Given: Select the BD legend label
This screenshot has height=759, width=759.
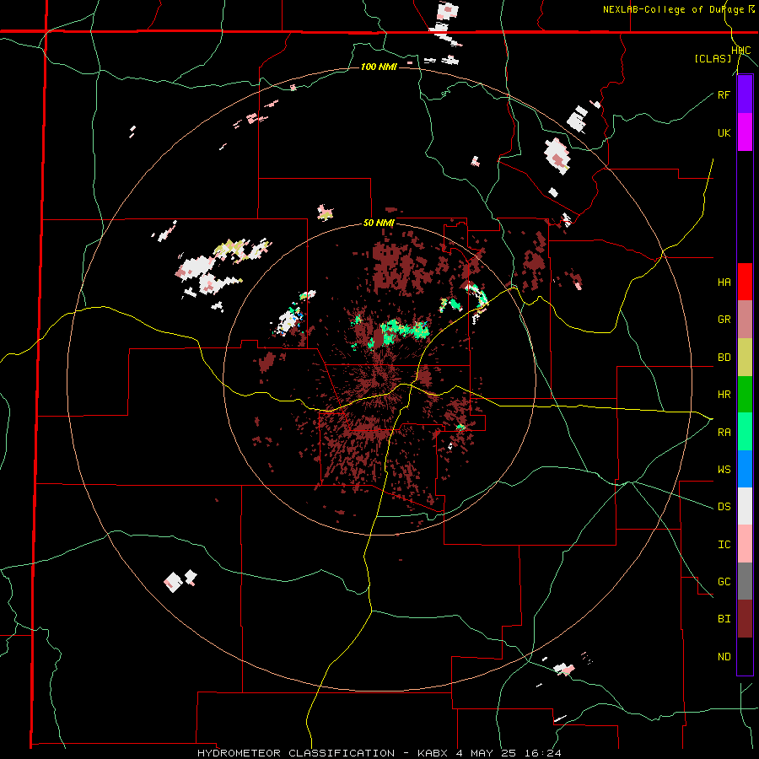Looking at the screenshot, I should point(724,358).
